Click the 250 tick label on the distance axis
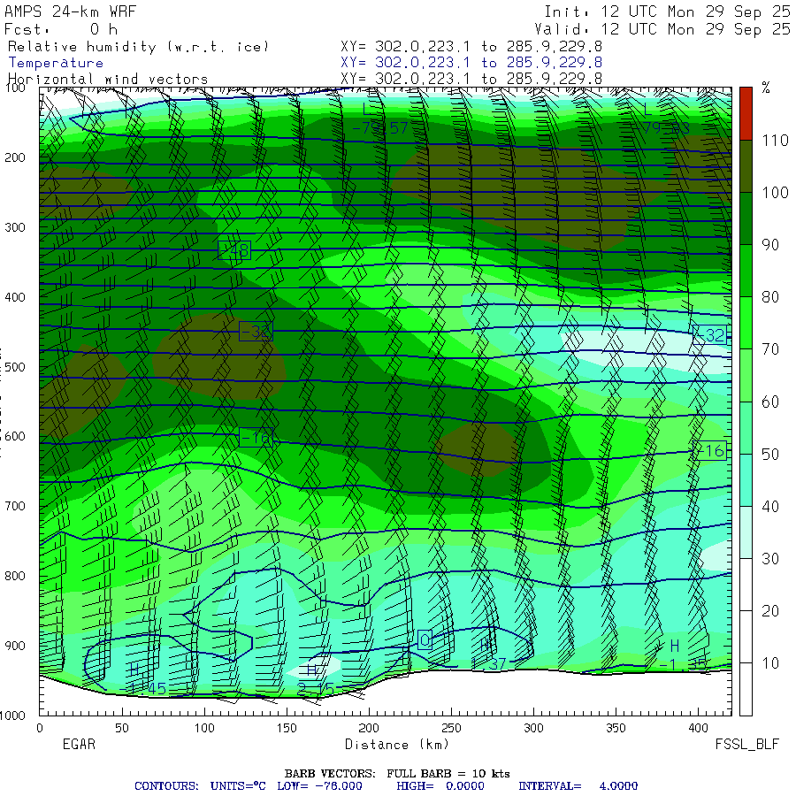This screenshot has width=796, height=796. pyautogui.click(x=451, y=728)
